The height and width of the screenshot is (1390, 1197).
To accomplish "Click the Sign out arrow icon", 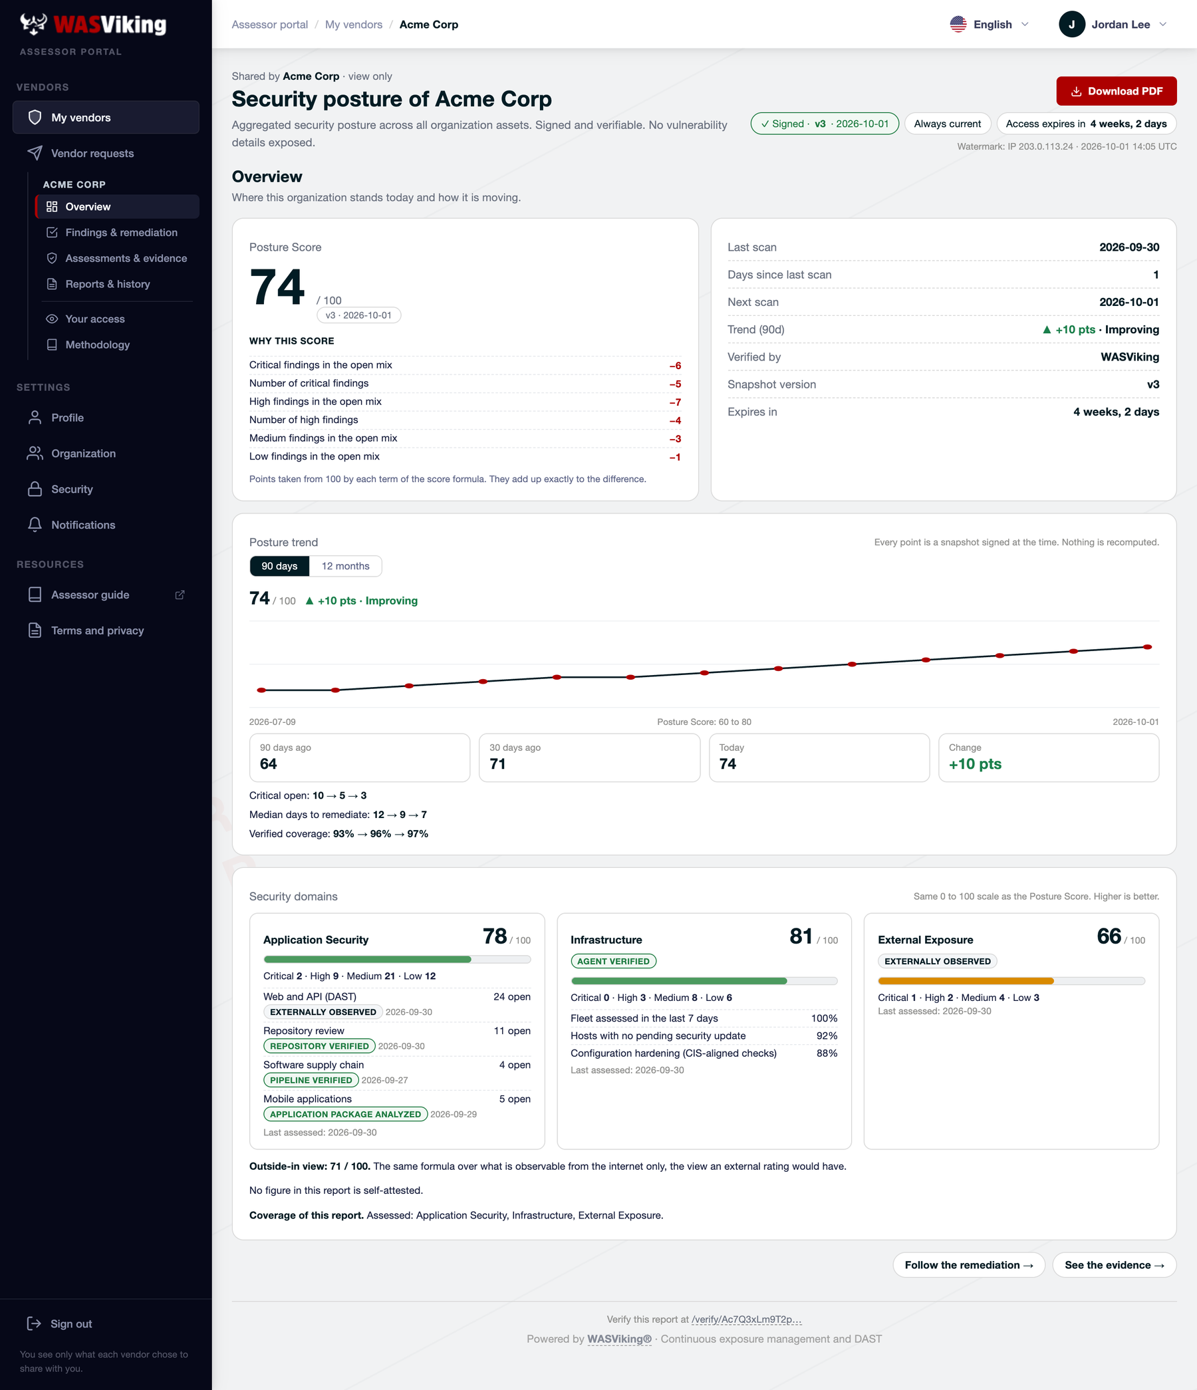I will (x=33, y=1323).
